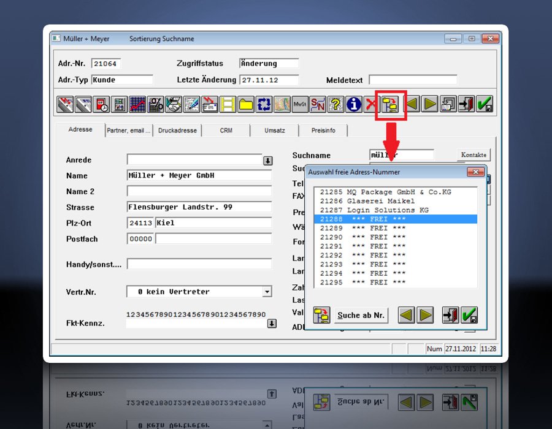Click the handshake toolbar icon
This screenshot has height=429, width=552.
pos(174,104)
